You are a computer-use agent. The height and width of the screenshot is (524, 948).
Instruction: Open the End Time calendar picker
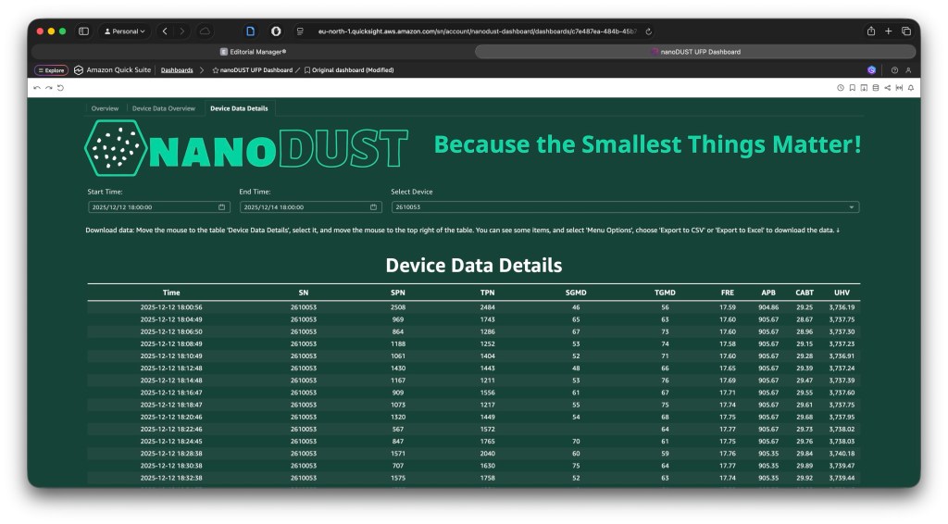(x=373, y=207)
